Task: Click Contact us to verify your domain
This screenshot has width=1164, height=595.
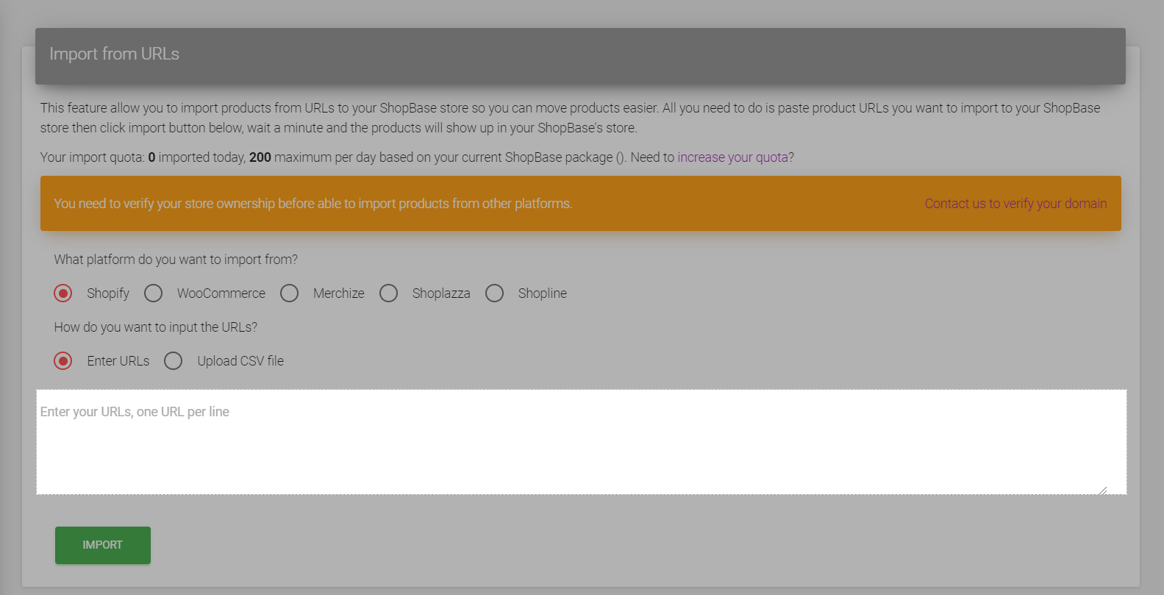Action: click(1015, 204)
